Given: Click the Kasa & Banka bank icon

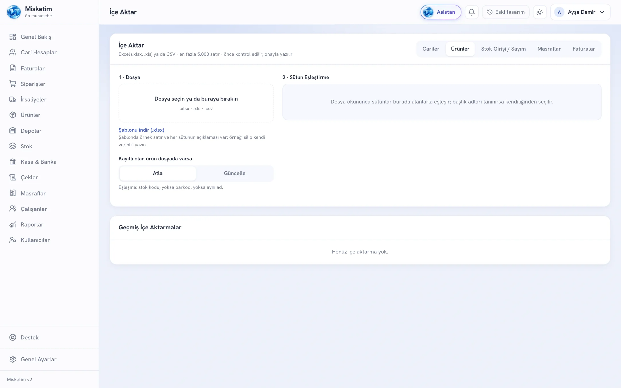Looking at the screenshot, I should point(13,162).
